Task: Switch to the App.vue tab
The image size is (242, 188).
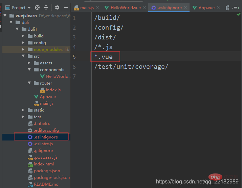Action: coord(206,8)
